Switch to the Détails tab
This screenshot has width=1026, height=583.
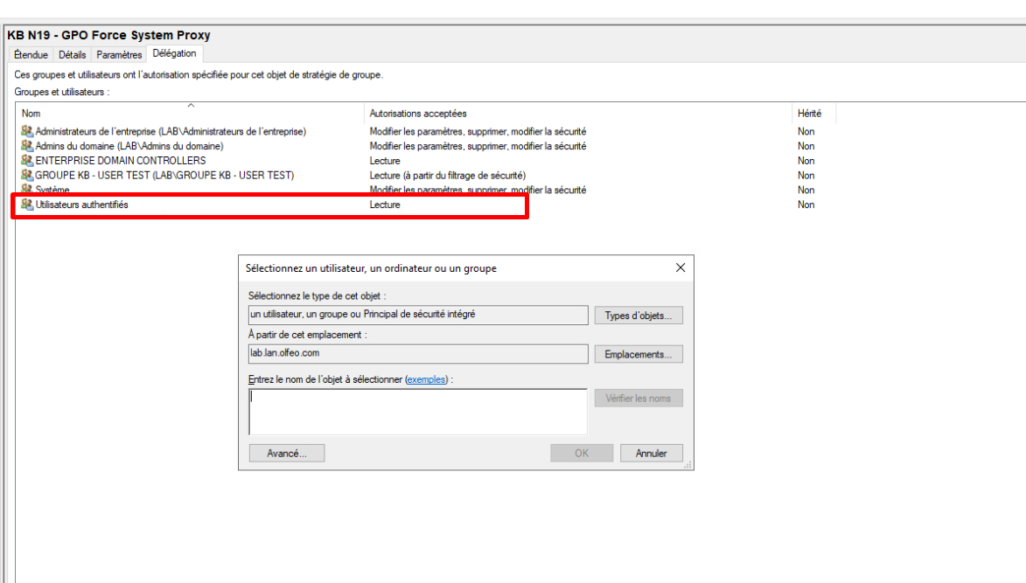(x=73, y=55)
